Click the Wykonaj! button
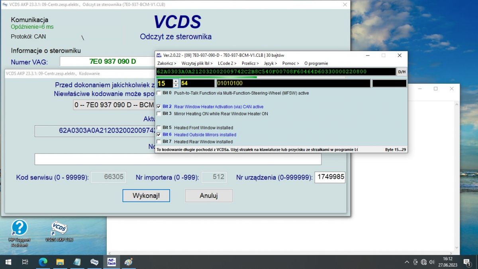478x269 pixels. [146, 196]
